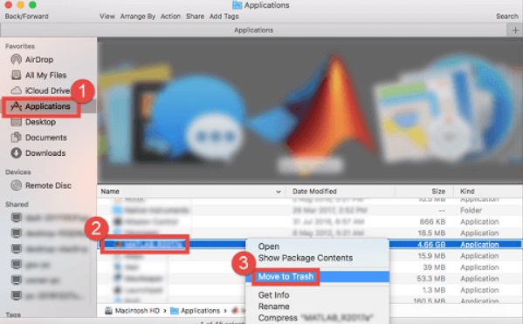This screenshot has height=324, width=523.
Task: Open Arrange By toolbar menu
Action: [x=137, y=17]
